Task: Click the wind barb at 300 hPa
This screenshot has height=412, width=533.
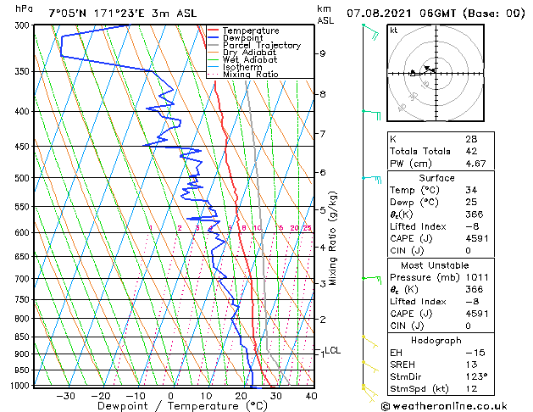Action: click(371, 32)
